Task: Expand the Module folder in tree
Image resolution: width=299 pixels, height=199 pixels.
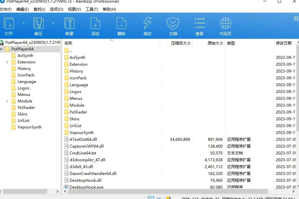Action: click(x=7, y=101)
